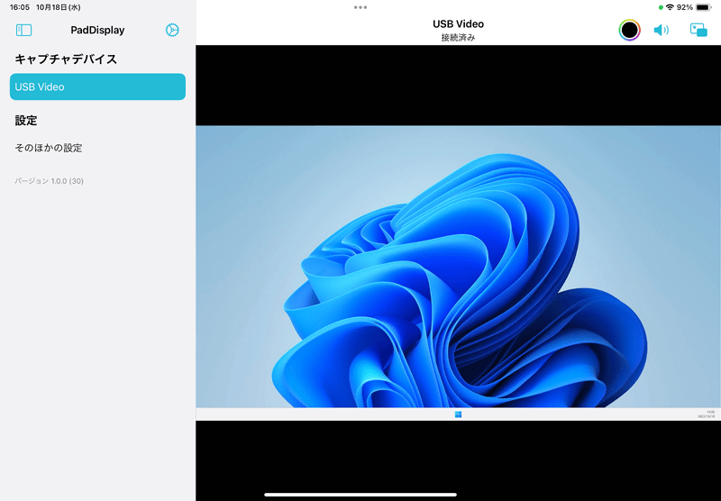Click the Windows Start button in video
The width and height of the screenshot is (721, 501).
point(458,414)
